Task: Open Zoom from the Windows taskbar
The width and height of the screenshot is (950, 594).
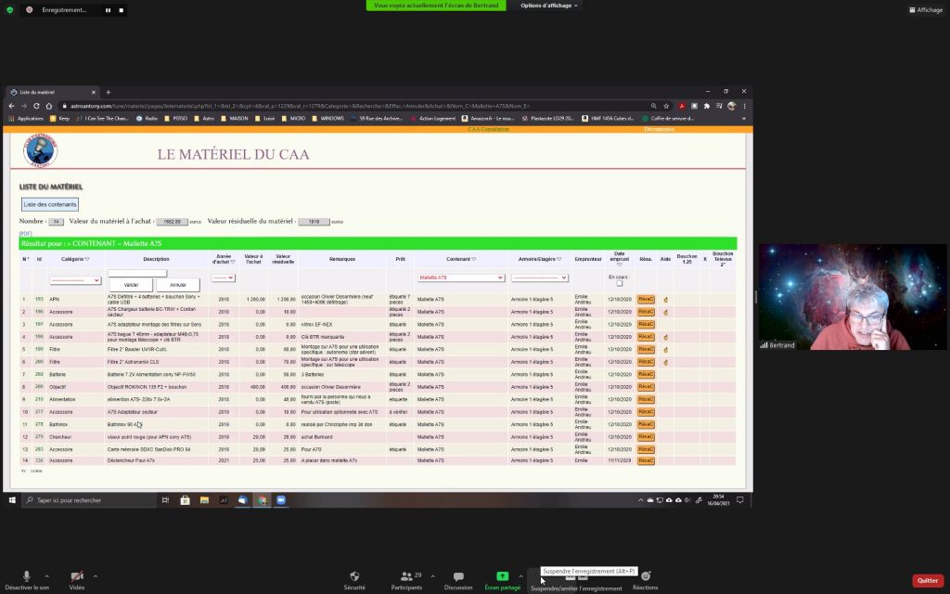Action: [x=281, y=500]
